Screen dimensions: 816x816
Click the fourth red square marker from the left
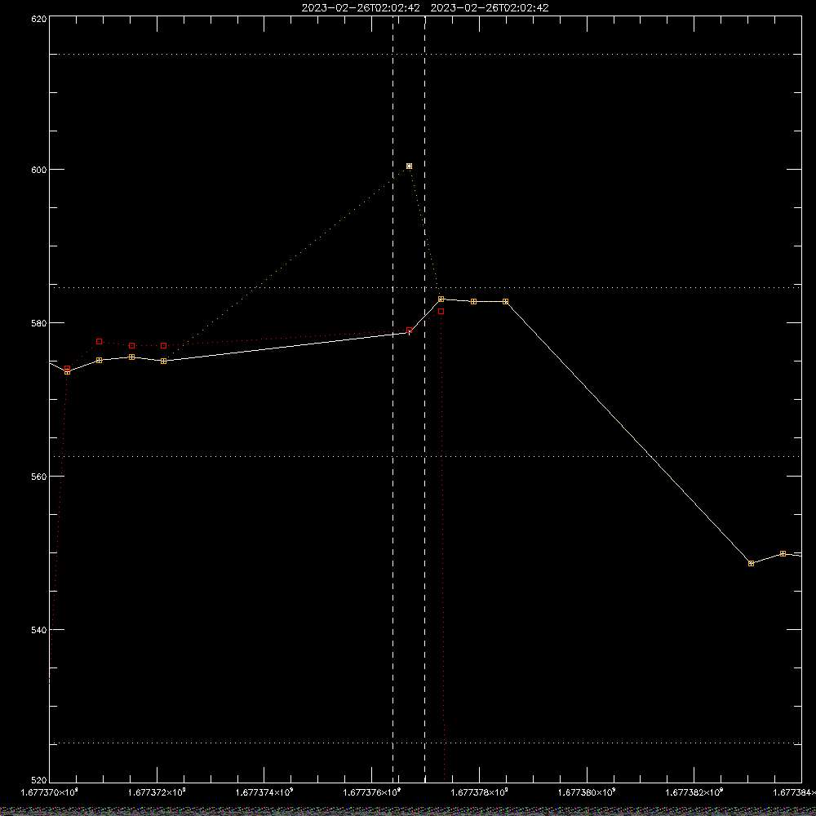(x=163, y=345)
